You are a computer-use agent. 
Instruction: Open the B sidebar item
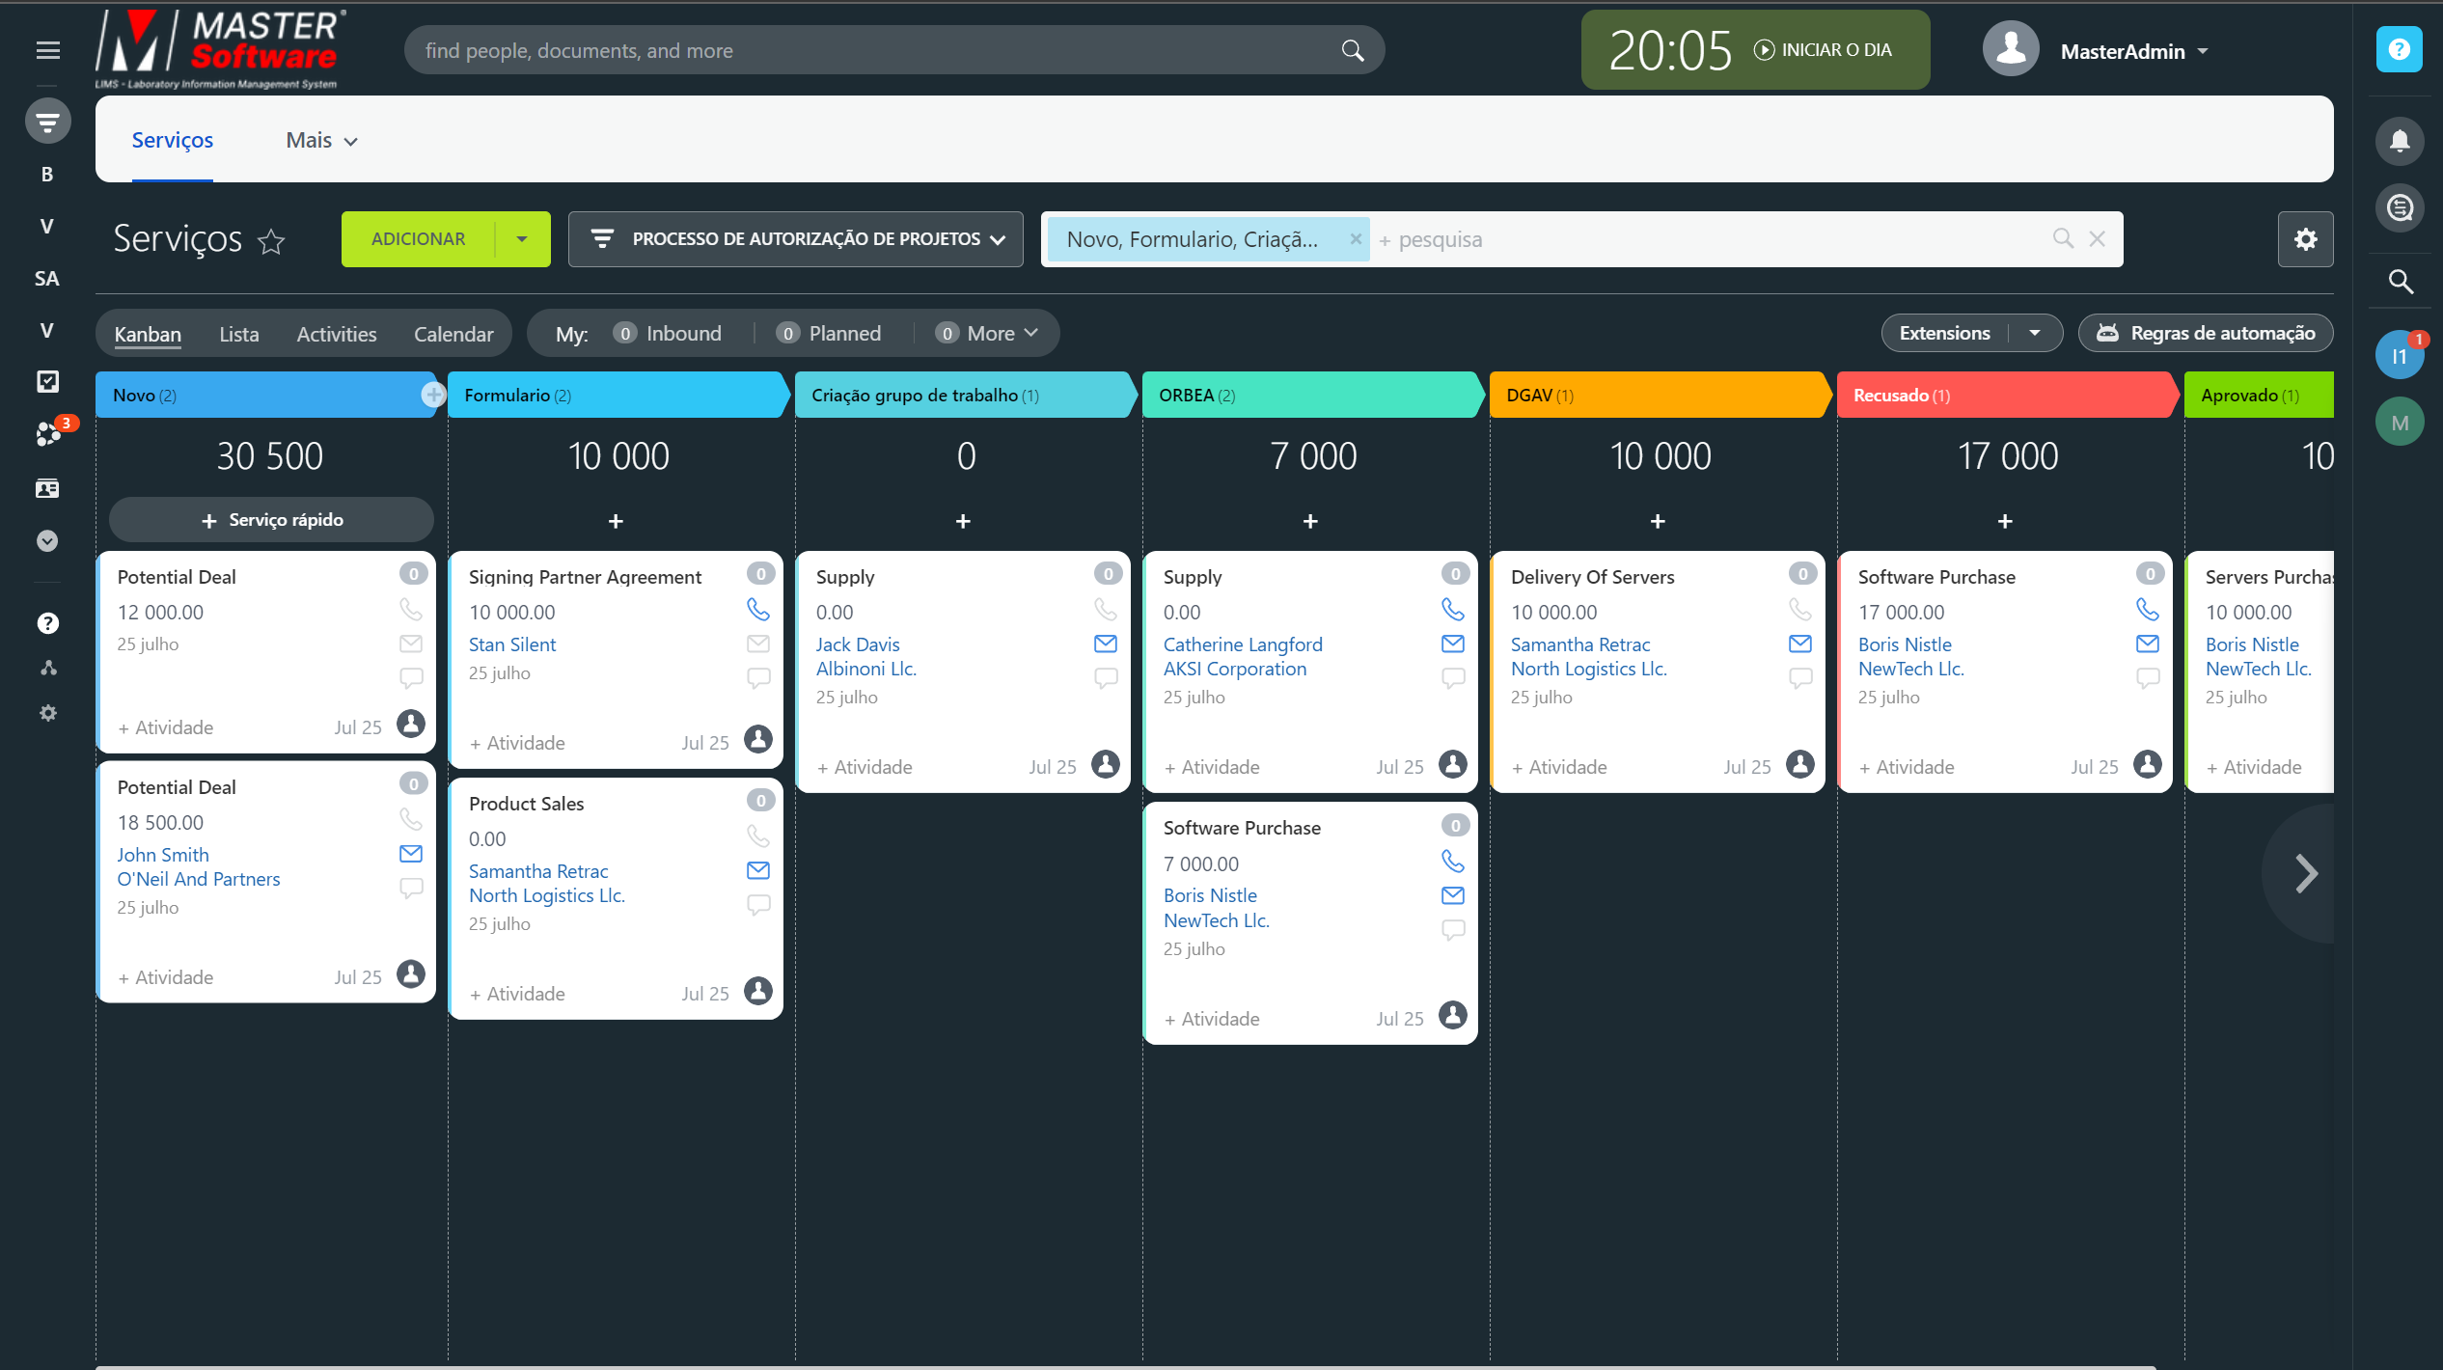(47, 175)
